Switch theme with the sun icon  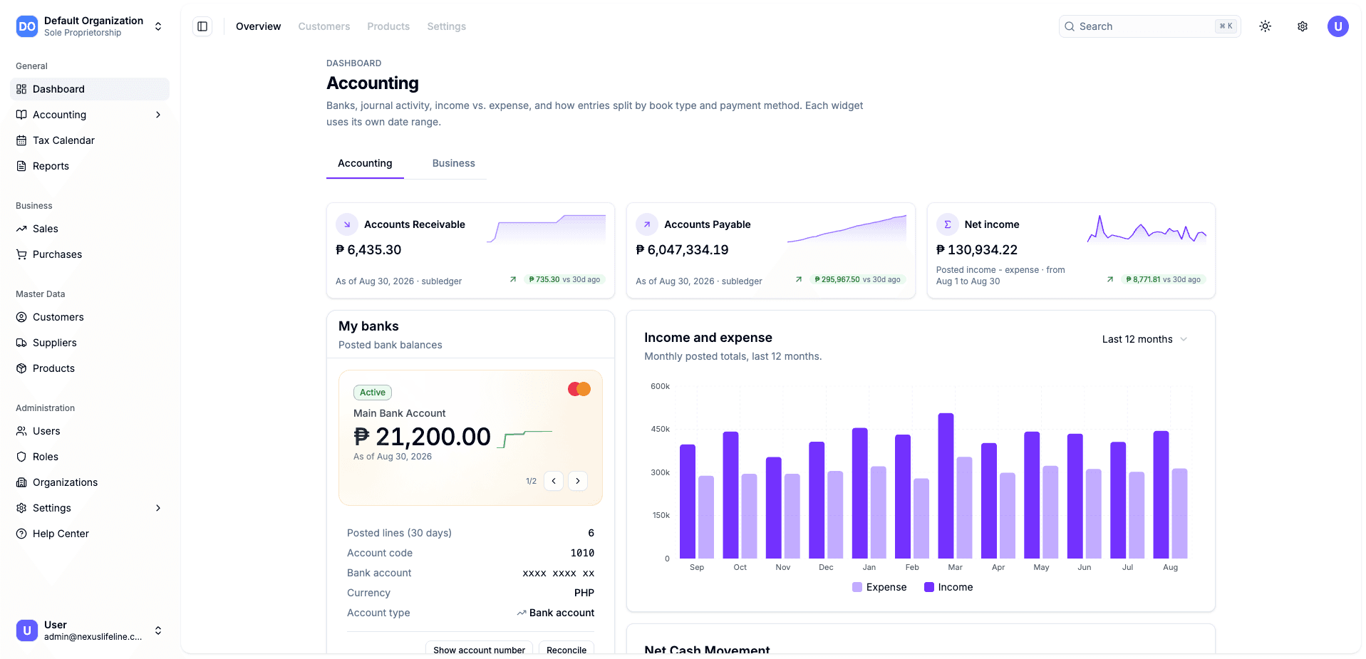(1265, 26)
